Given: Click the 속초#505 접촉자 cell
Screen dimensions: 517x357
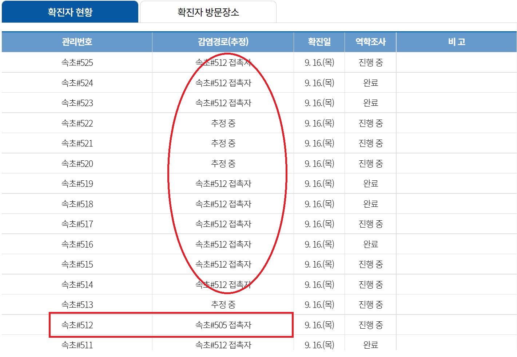Looking at the screenshot, I should (x=223, y=325).
